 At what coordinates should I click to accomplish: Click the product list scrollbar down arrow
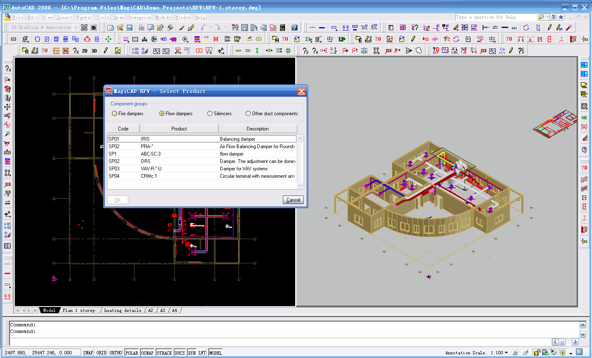pyautogui.click(x=300, y=186)
